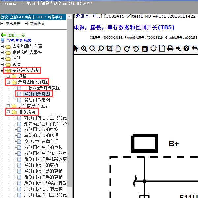The height and width of the screenshot is (198, 198).
Task: Click the 菜单折叠 list icon
Action: (x=26, y=24)
